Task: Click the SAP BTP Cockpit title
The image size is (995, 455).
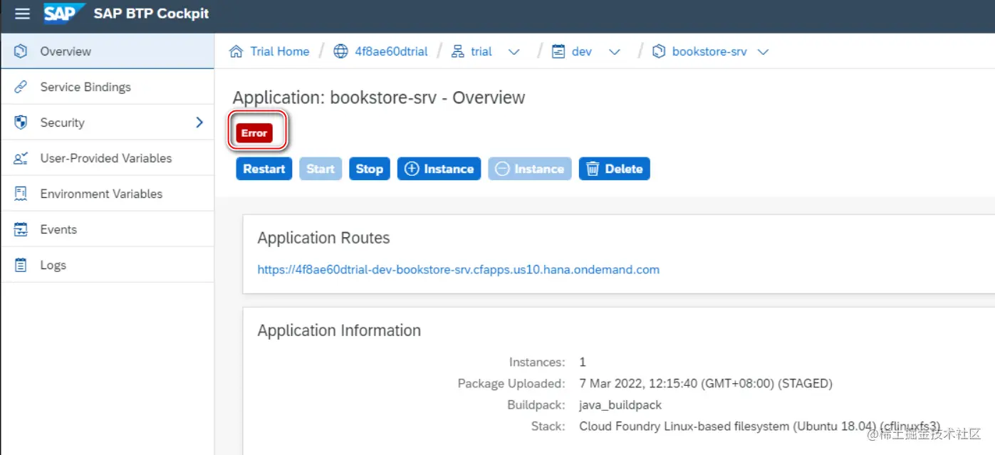Action: pyautogui.click(x=151, y=14)
